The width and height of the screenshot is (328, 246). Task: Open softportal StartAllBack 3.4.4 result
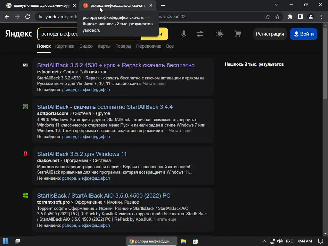pos(105,107)
